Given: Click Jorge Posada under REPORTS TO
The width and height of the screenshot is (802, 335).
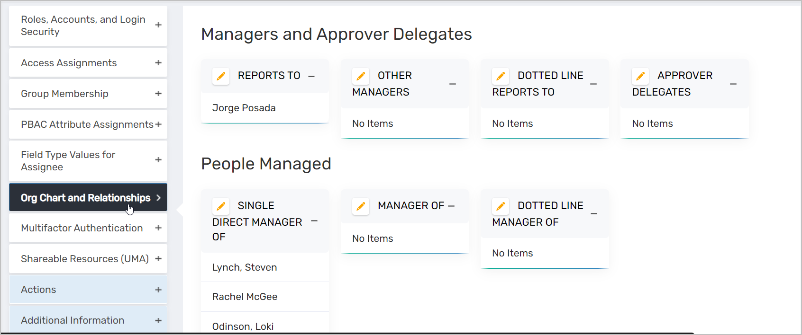Looking at the screenshot, I should pyautogui.click(x=244, y=108).
